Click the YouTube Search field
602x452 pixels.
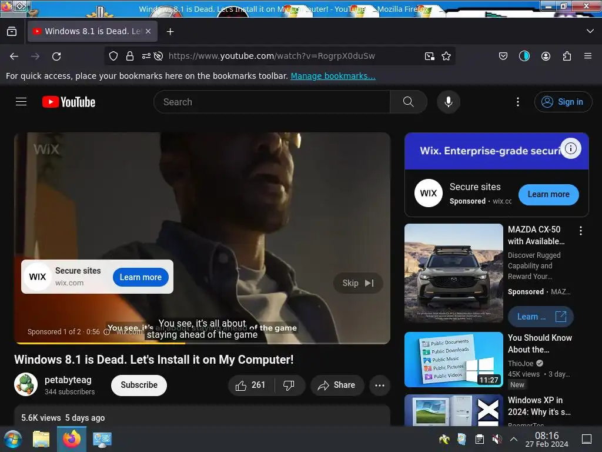(272, 102)
